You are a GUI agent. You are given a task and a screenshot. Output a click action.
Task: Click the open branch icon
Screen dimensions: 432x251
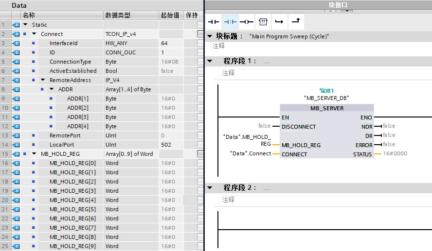tap(279, 22)
